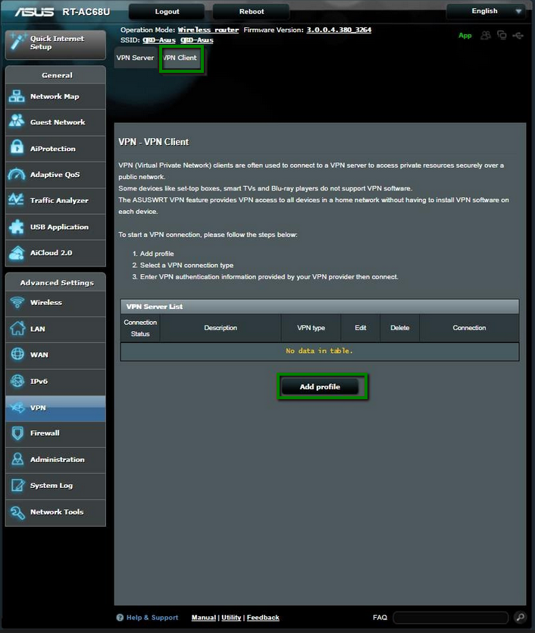Open the Feedback link
Viewport: 535px width, 633px height.
click(x=263, y=617)
